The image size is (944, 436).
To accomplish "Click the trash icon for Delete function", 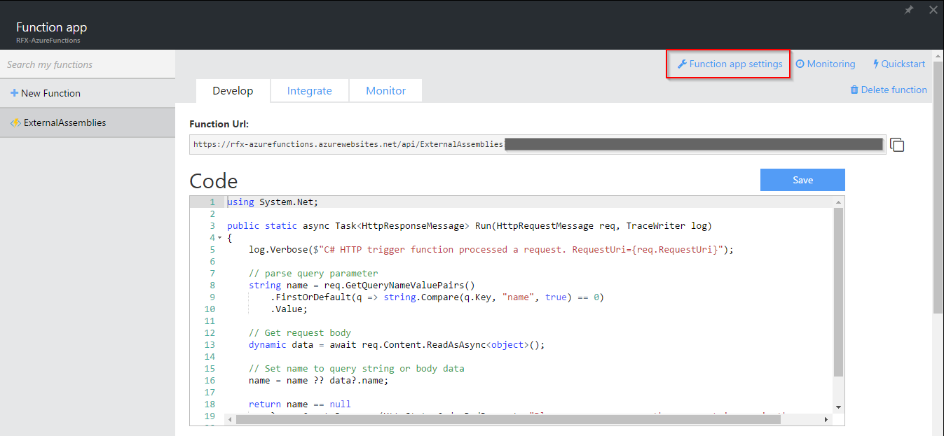I will click(854, 90).
